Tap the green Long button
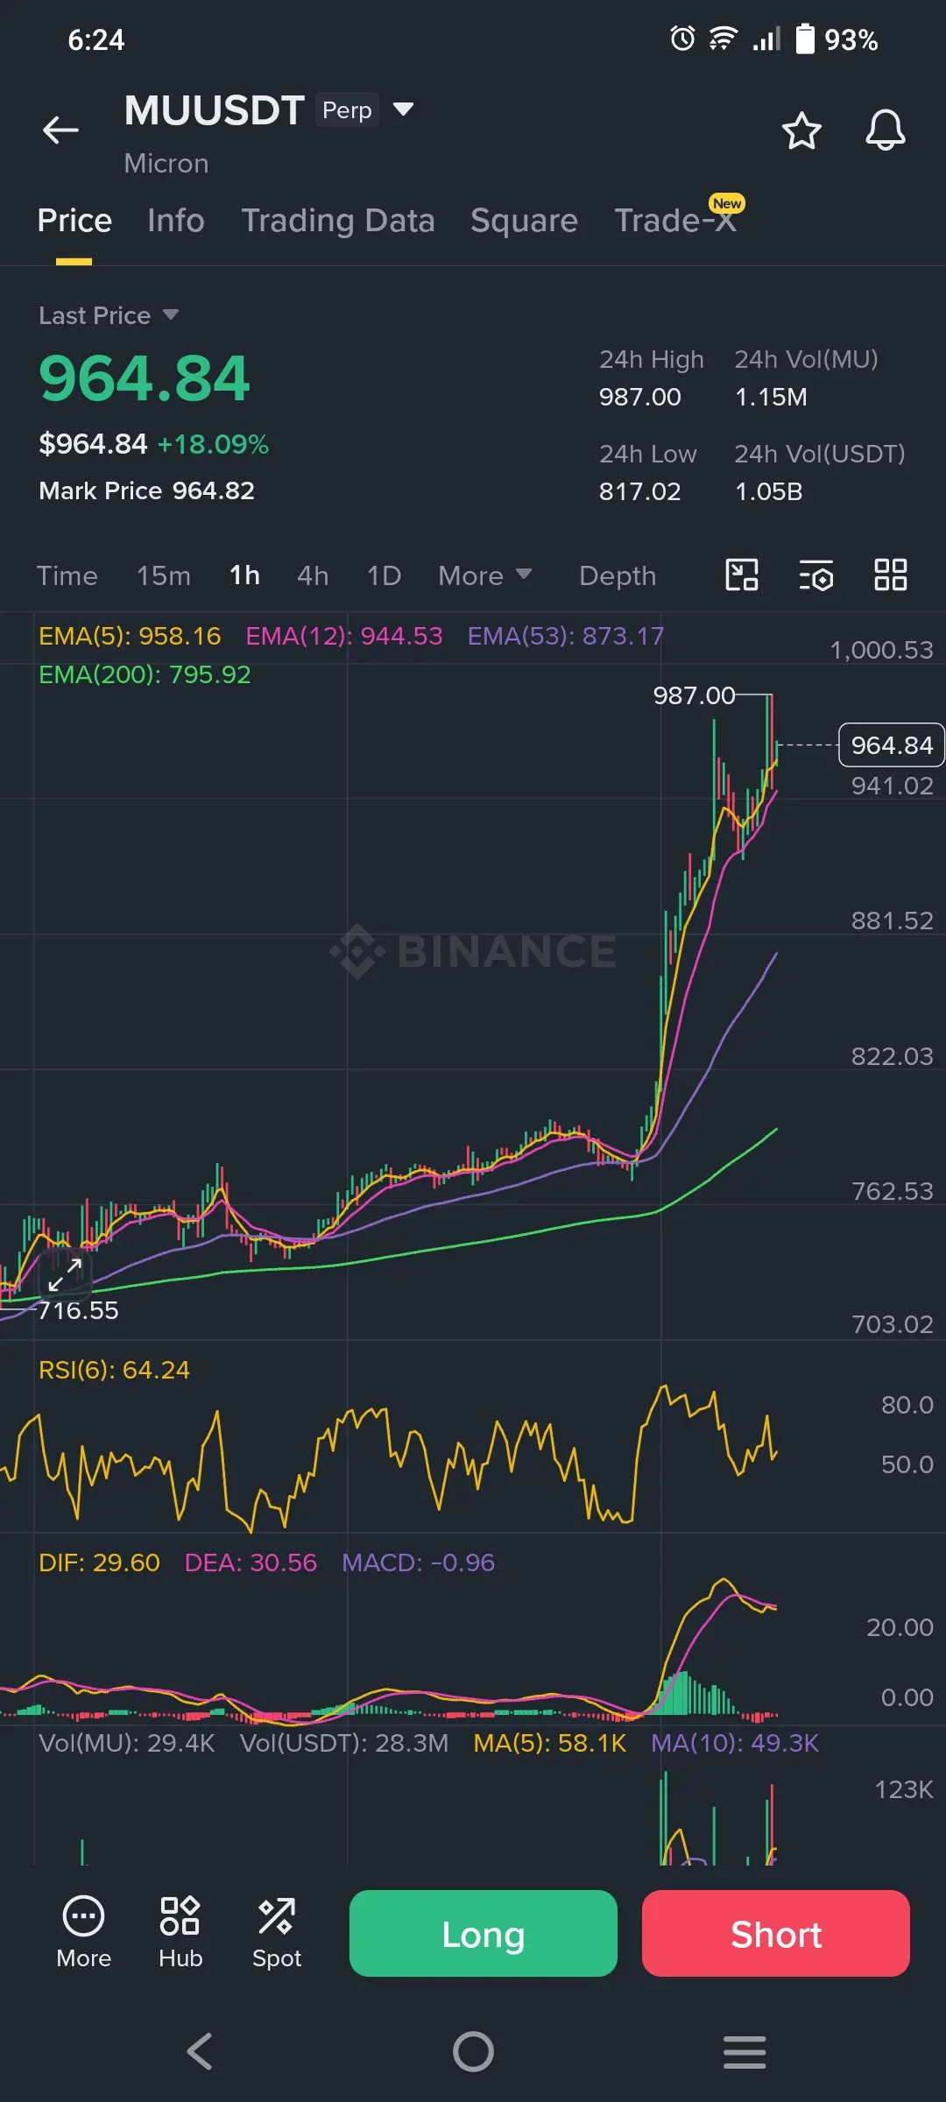Screen dimensions: 946x2102 (x=484, y=1933)
